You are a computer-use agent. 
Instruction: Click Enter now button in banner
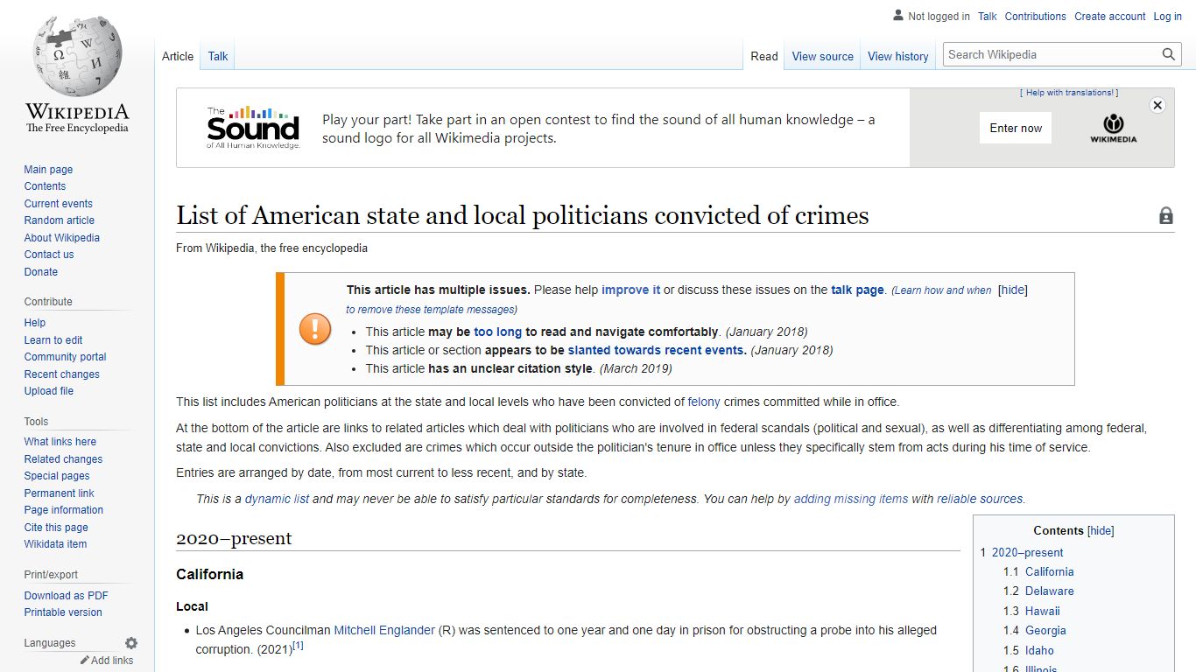pyautogui.click(x=1016, y=128)
